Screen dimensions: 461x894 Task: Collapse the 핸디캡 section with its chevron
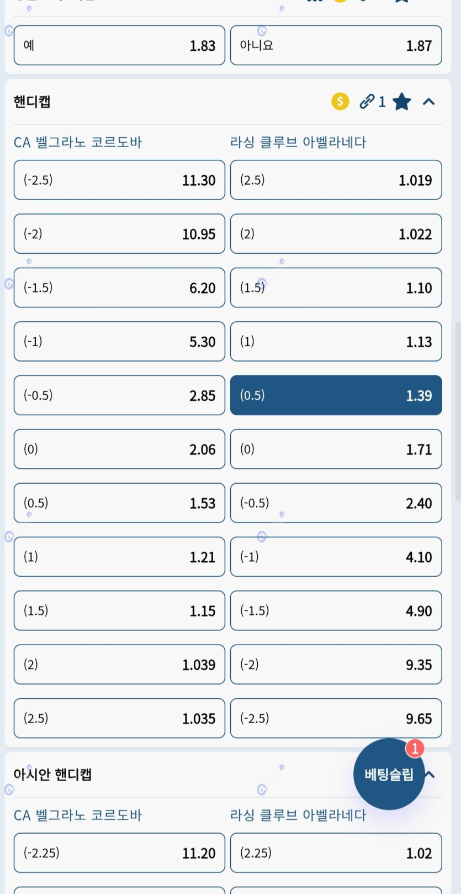tap(429, 102)
